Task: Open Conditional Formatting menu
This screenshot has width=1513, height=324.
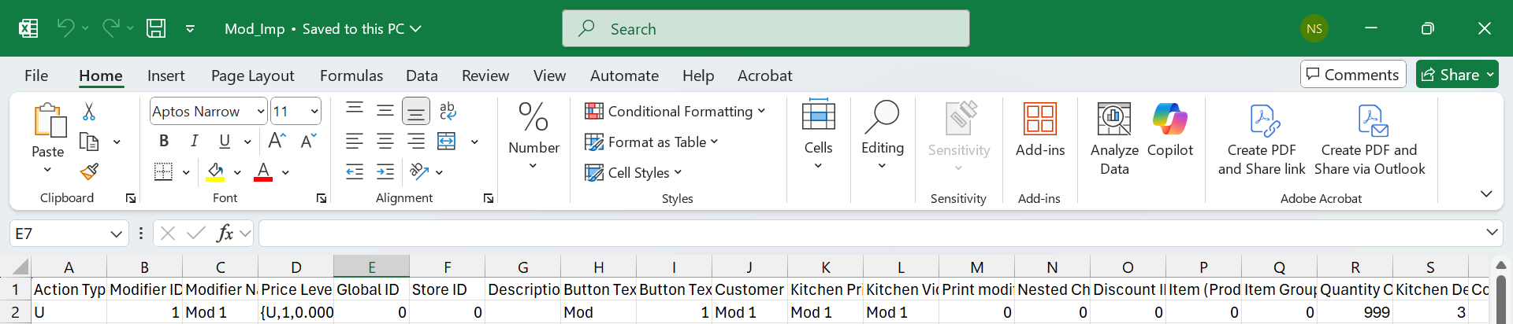Action: coord(675,112)
